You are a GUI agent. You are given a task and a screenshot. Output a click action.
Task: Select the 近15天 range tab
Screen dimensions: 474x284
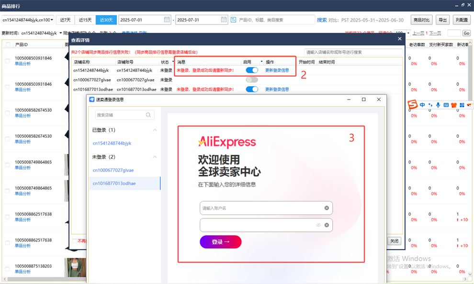point(85,20)
